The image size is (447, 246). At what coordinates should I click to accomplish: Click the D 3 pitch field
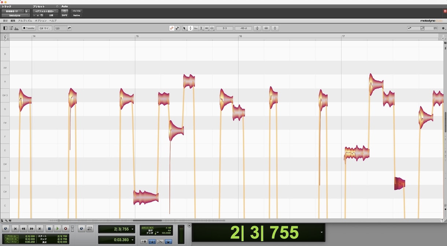coord(225,28)
